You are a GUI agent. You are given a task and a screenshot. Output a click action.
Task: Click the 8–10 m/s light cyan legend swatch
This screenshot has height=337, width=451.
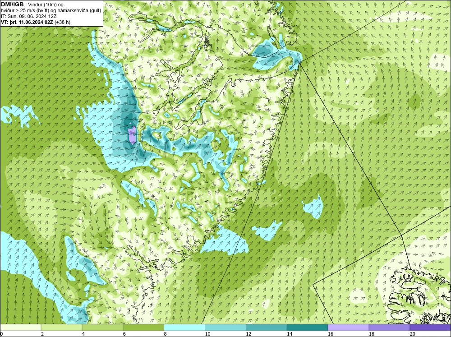[184, 328]
